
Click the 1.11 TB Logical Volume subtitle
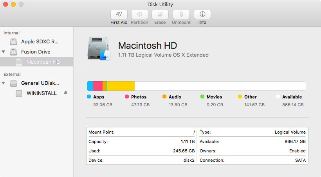[163, 55]
